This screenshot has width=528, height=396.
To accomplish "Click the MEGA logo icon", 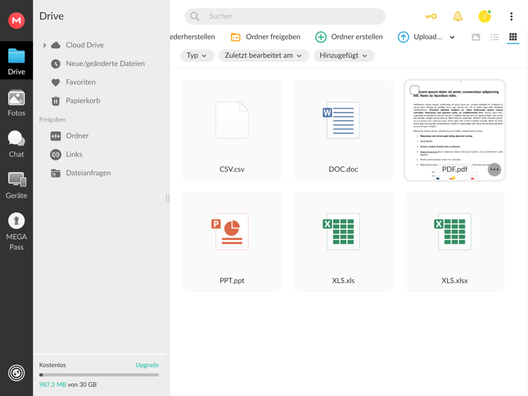I will [16, 20].
